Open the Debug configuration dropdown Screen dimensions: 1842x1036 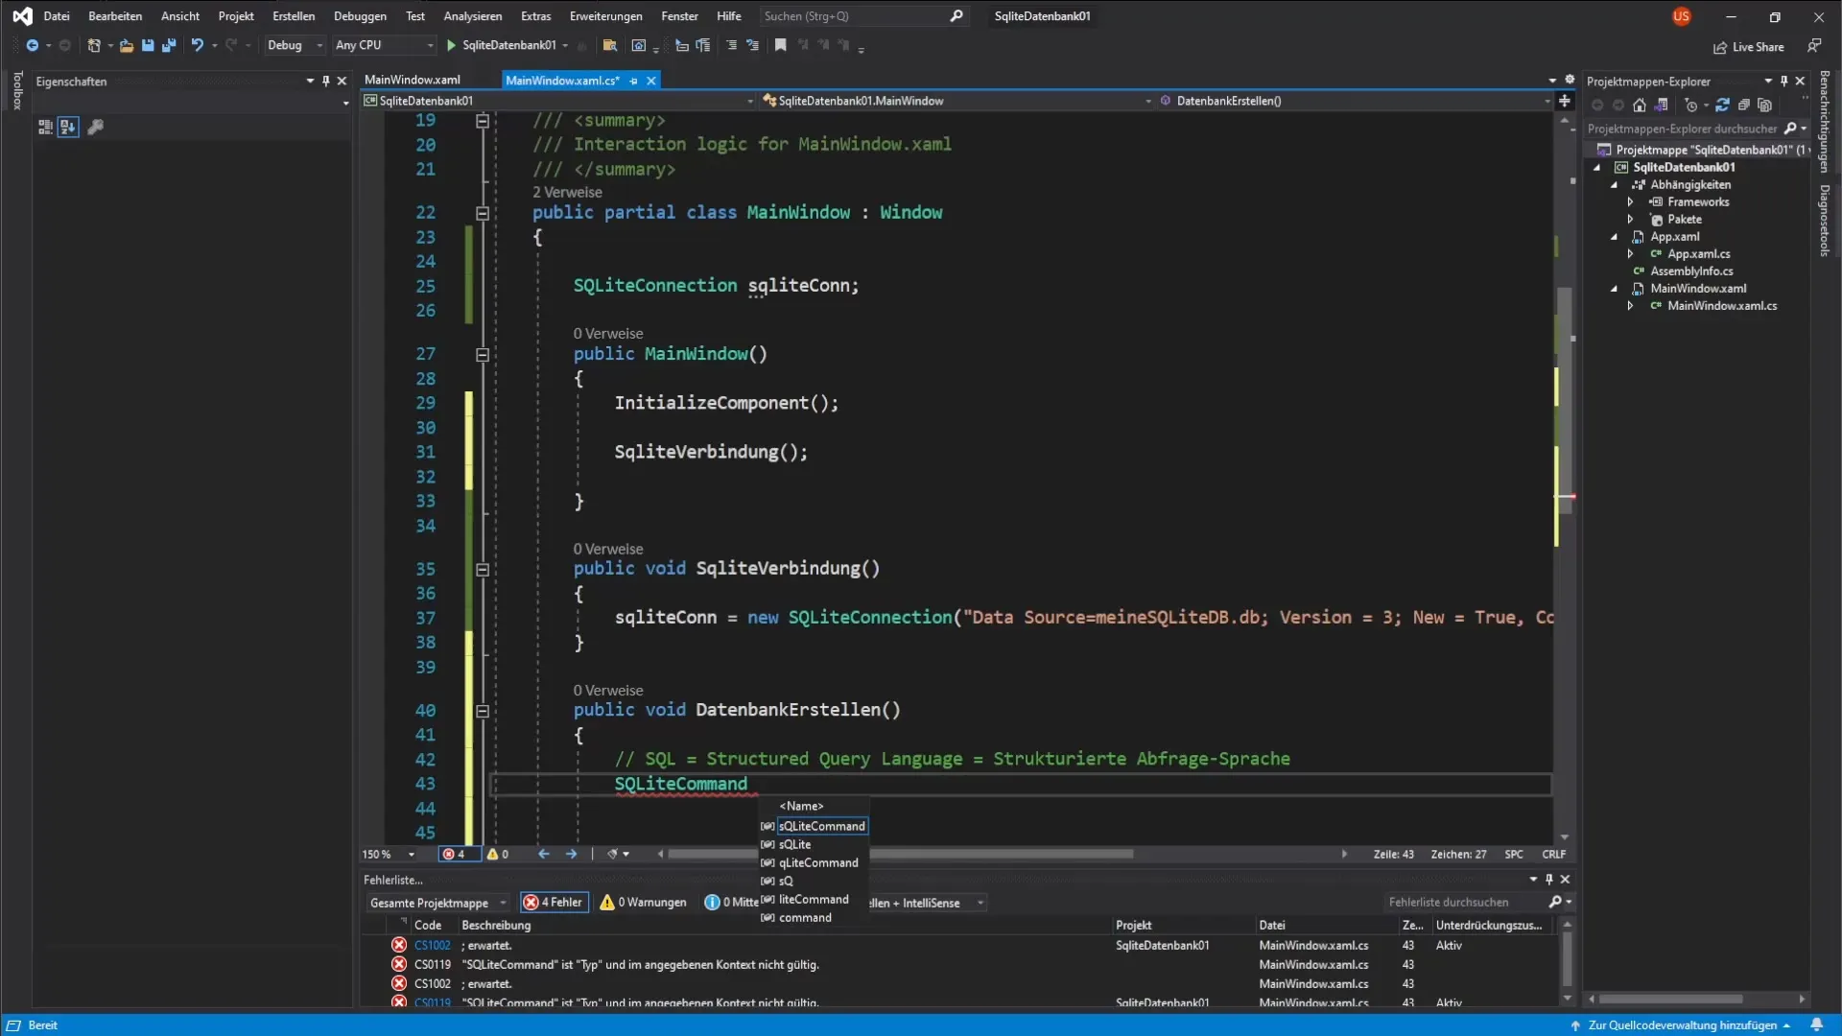click(x=294, y=45)
